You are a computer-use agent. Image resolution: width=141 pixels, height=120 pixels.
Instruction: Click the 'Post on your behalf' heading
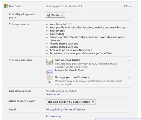pyautogui.click(x=68, y=60)
